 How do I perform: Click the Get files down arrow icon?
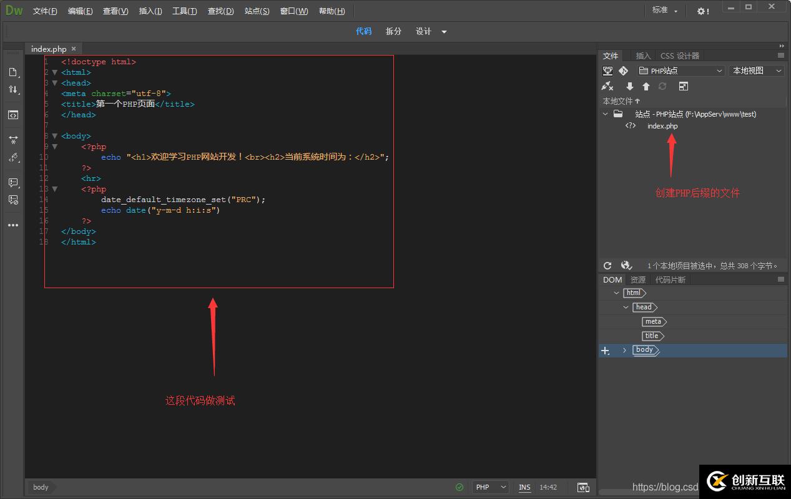pyautogui.click(x=629, y=87)
